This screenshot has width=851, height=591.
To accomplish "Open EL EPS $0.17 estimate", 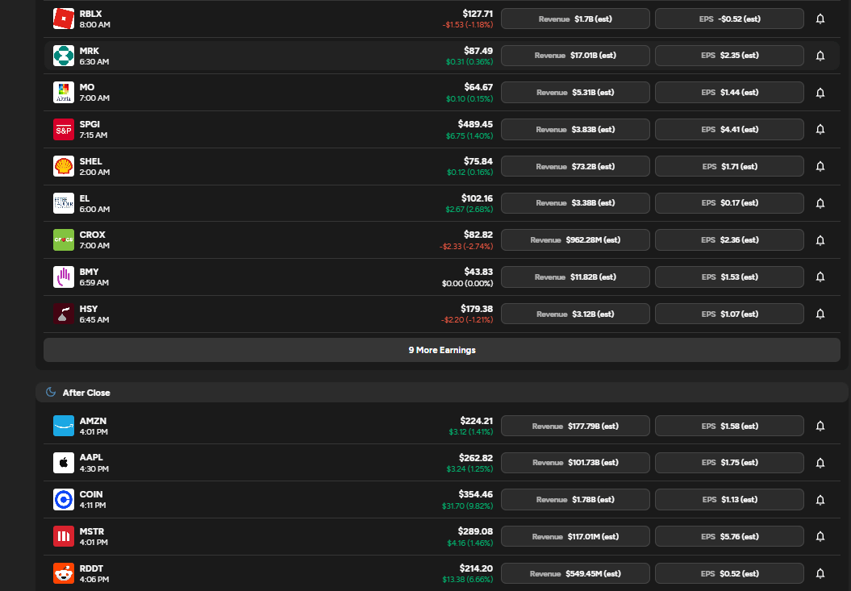I will [x=729, y=203].
